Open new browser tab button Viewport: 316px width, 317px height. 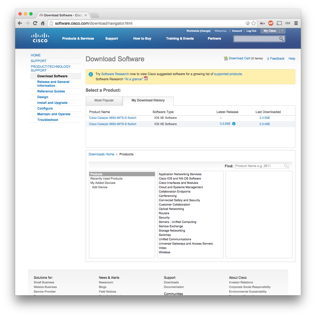(x=94, y=15)
